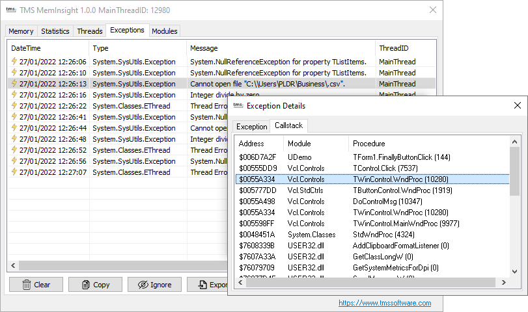
Task: Click lightning icon of 12:26:06 exception
Action: click(x=14, y=62)
